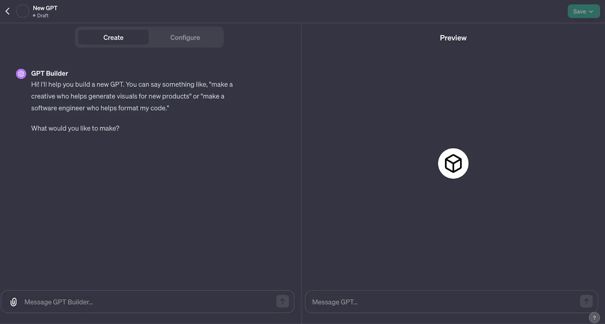Click the greeting text starting with 'Hi! I'll help you build'
605x324 pixels.
[132, 96]
